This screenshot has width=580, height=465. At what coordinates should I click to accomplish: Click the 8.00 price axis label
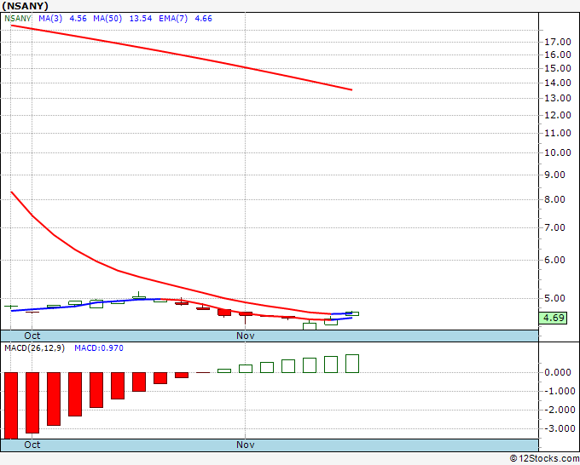tap(555, 199)
